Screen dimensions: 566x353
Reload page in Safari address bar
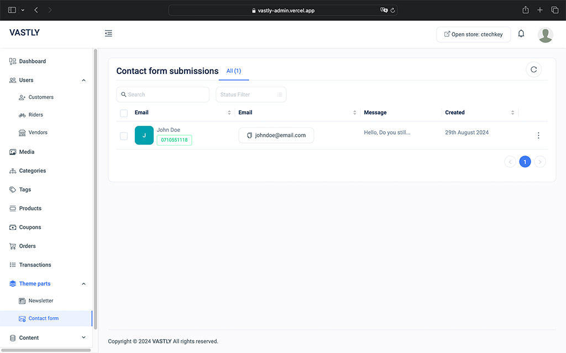(x=393, y=10)
